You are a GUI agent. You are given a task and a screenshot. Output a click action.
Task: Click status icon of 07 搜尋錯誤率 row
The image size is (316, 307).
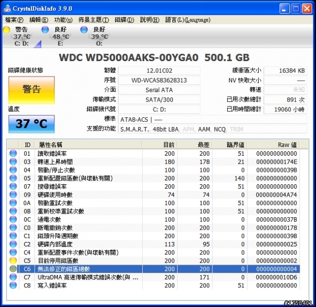pos(13,186)
